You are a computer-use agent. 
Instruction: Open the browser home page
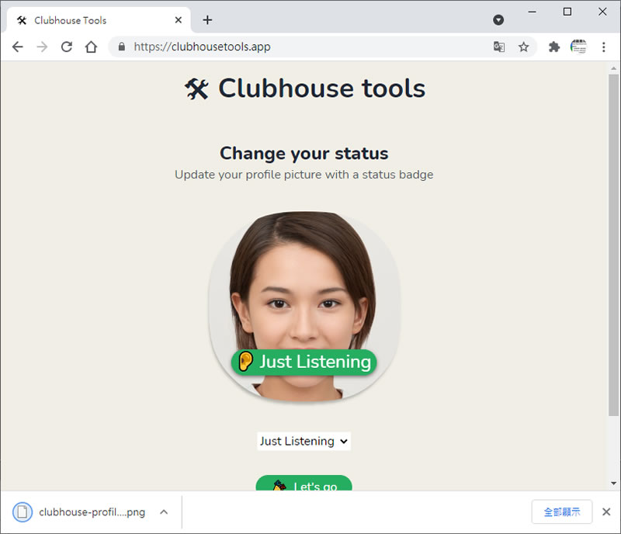point(91,47)
